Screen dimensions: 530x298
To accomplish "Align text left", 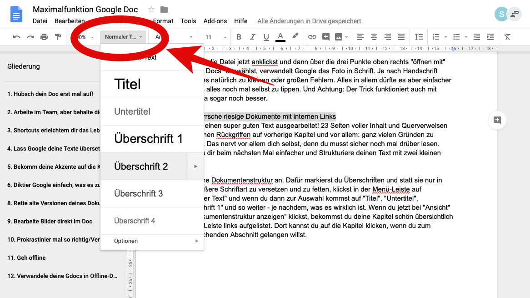I will (360, 37).
